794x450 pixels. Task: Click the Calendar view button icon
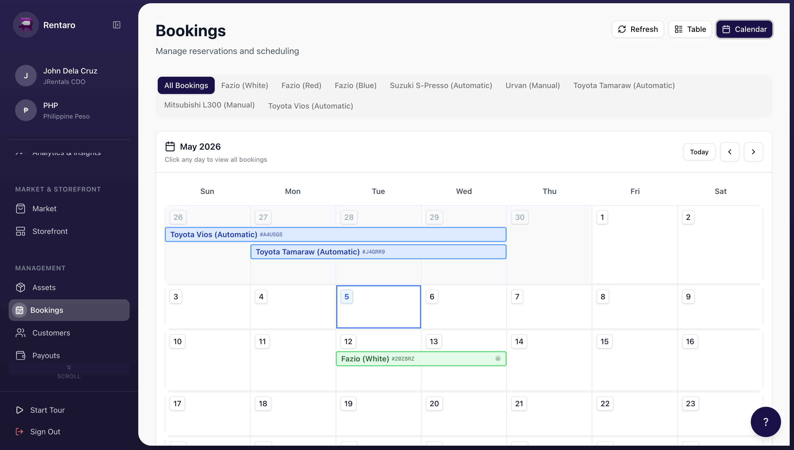coord(726,29)
